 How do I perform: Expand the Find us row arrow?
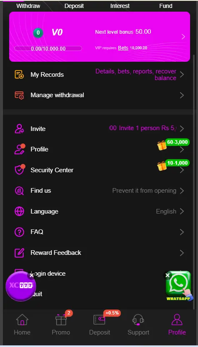click(x=182, y=191)
